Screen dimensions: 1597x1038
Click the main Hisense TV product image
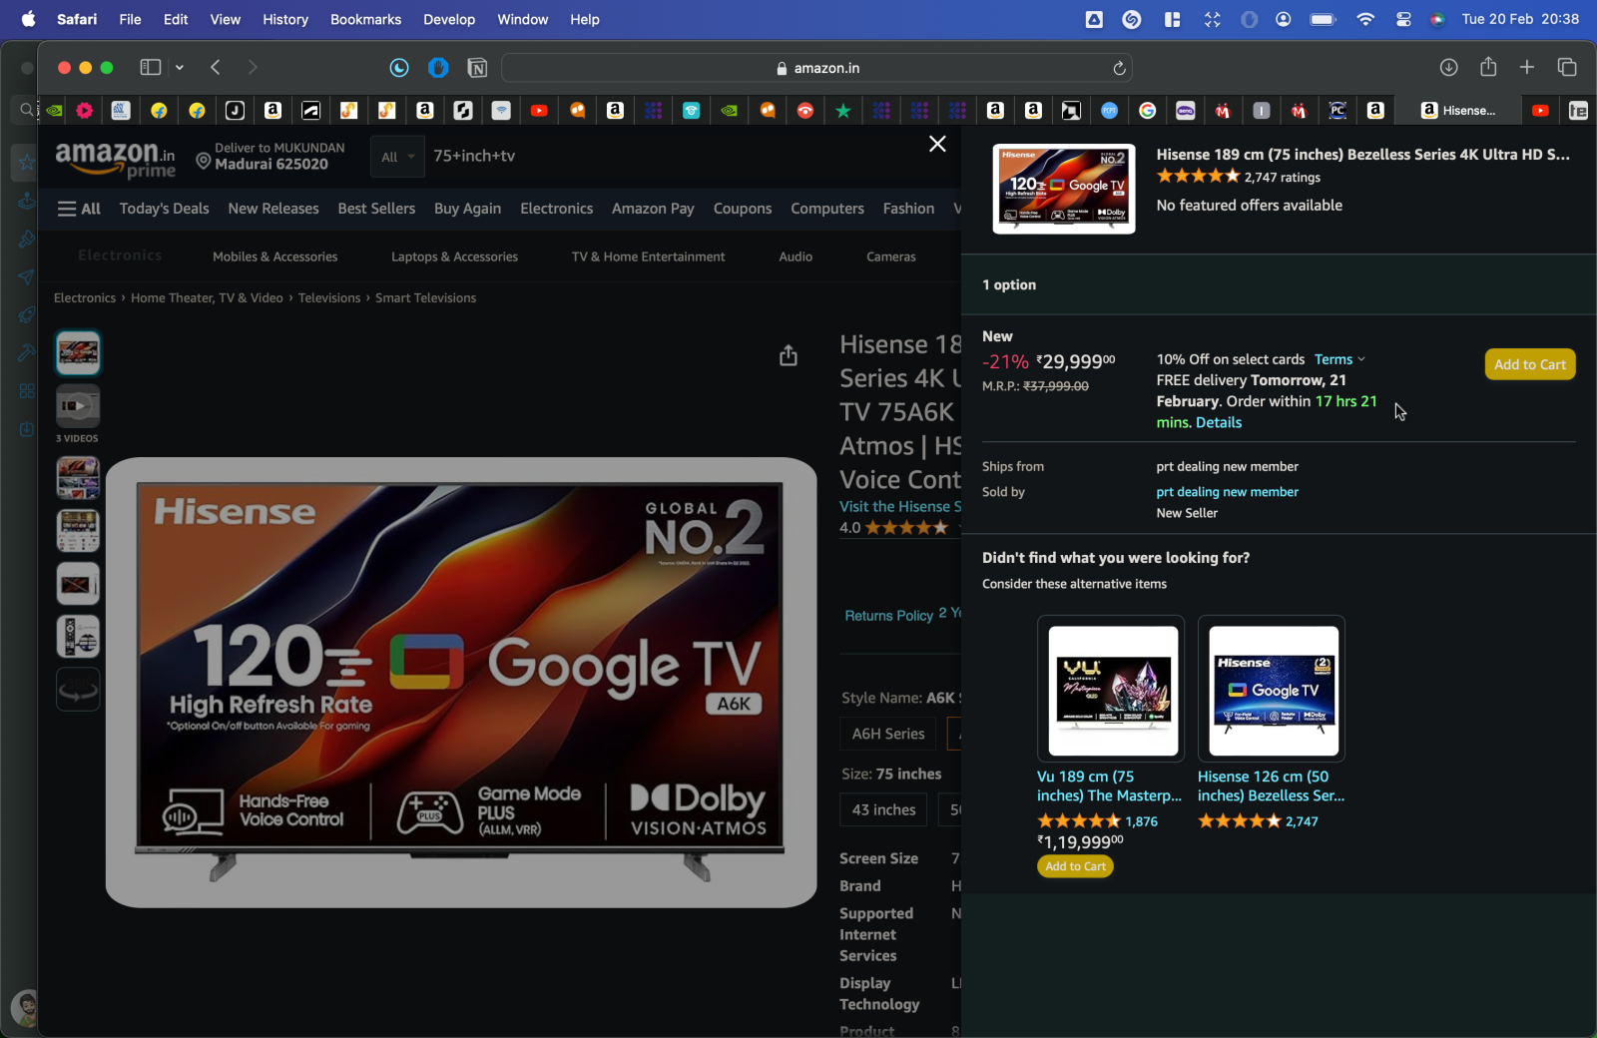(461, 683)
